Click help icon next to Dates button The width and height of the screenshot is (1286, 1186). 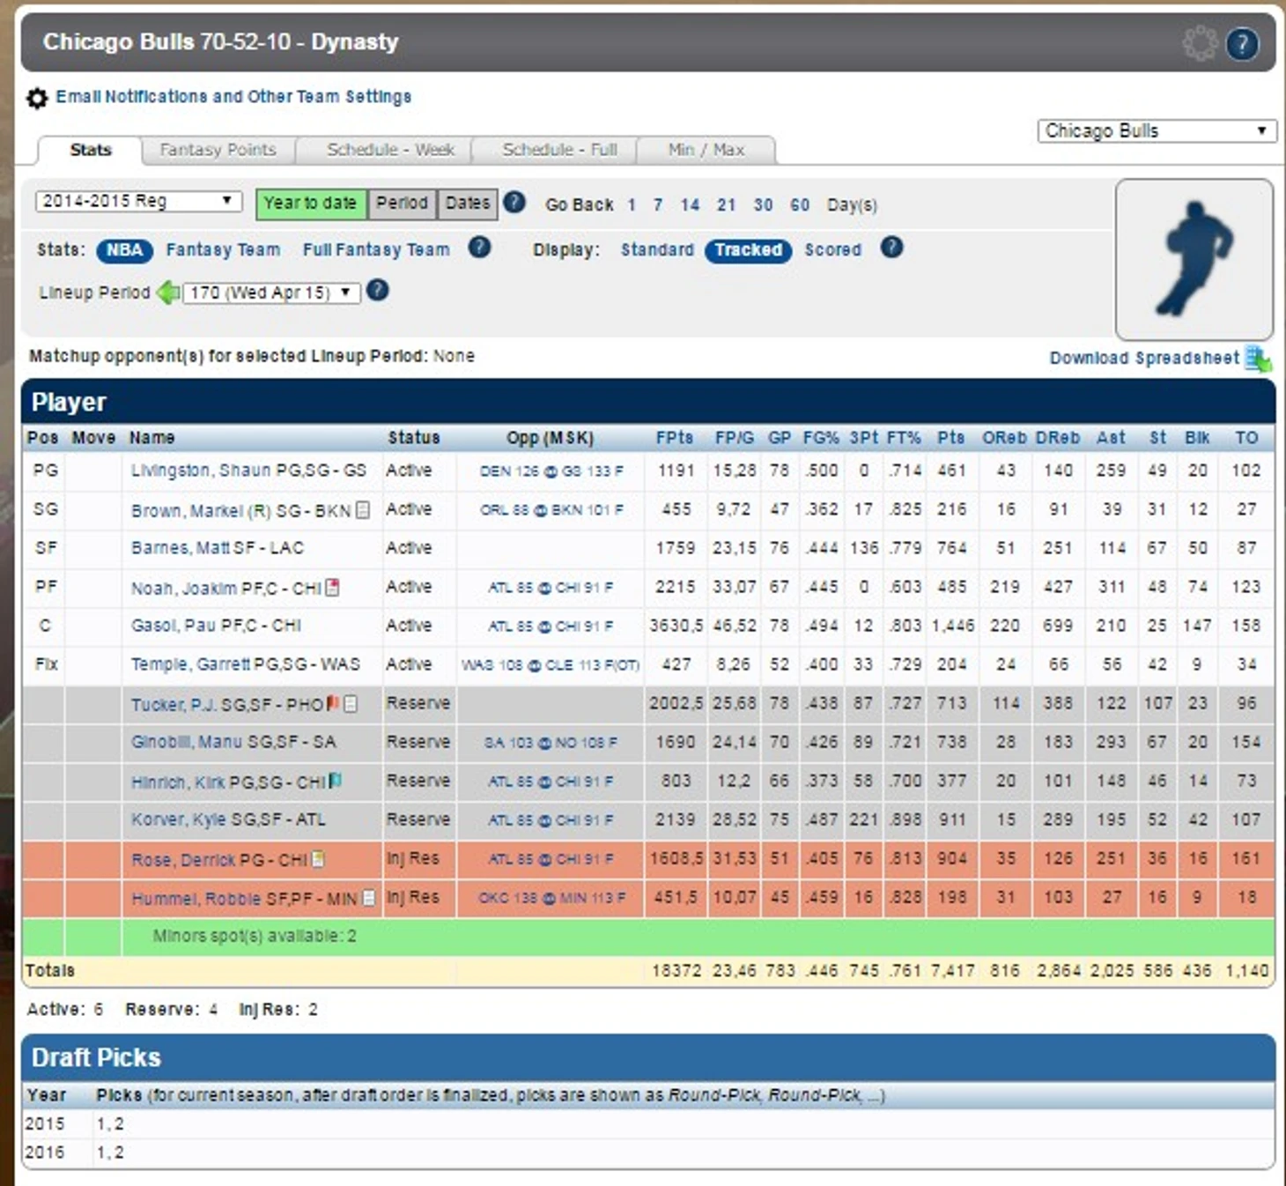[x=514, y=203]
